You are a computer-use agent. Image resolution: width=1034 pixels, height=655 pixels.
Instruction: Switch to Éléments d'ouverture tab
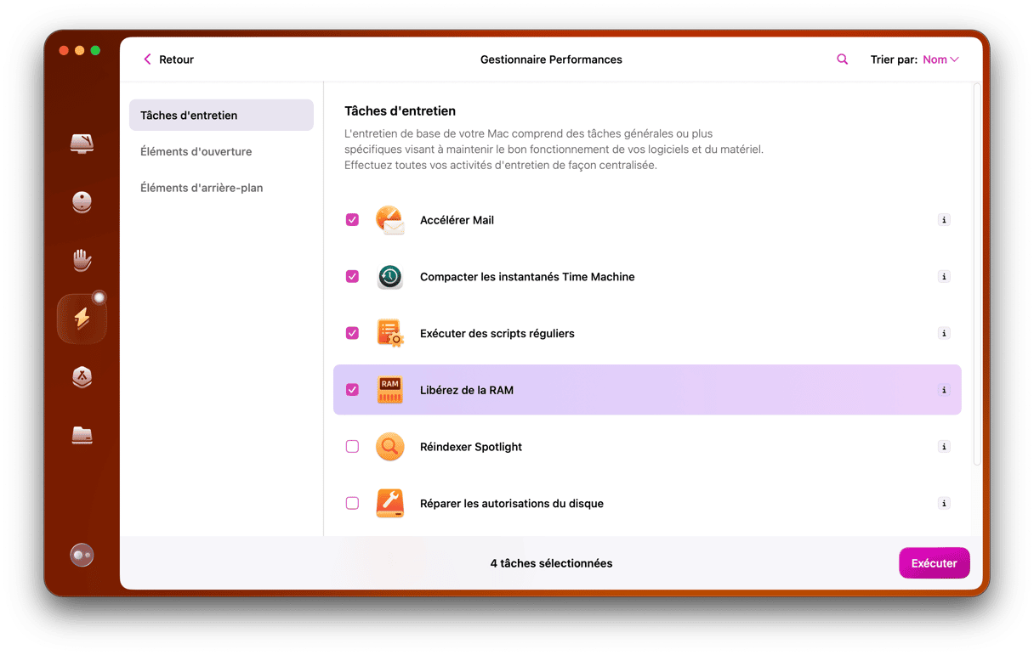196,151
